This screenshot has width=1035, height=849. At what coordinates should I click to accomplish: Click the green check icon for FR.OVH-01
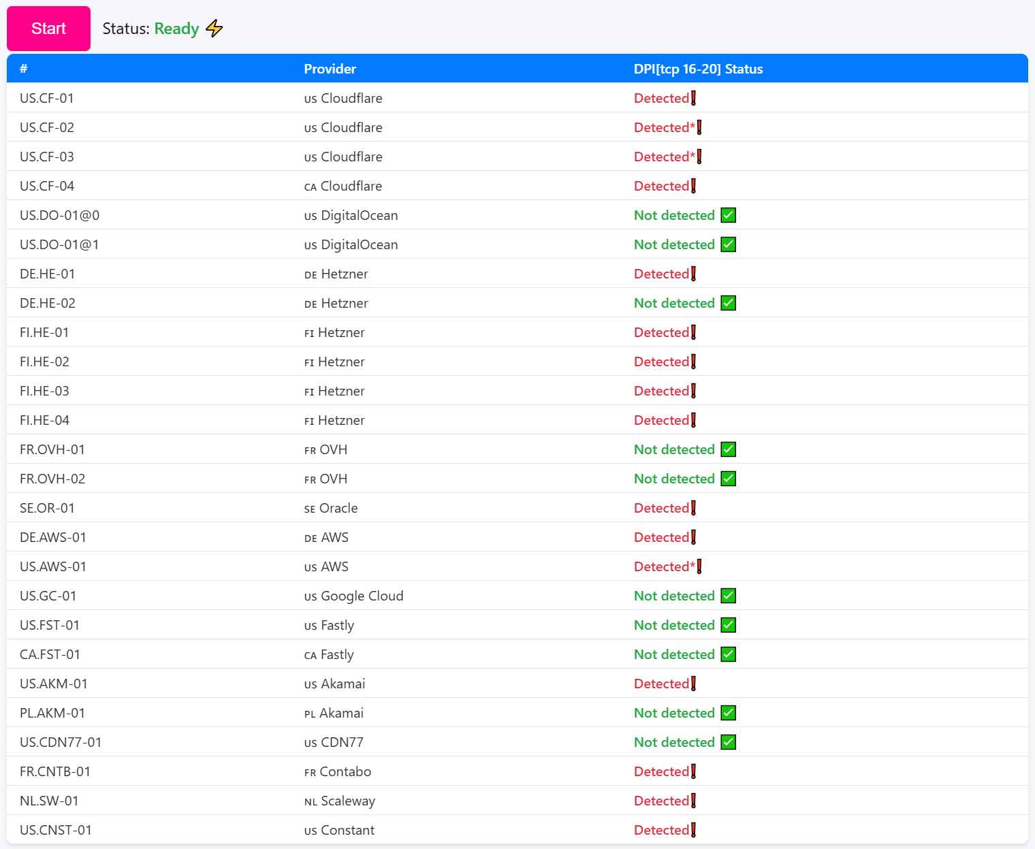(x=728, y=449)
